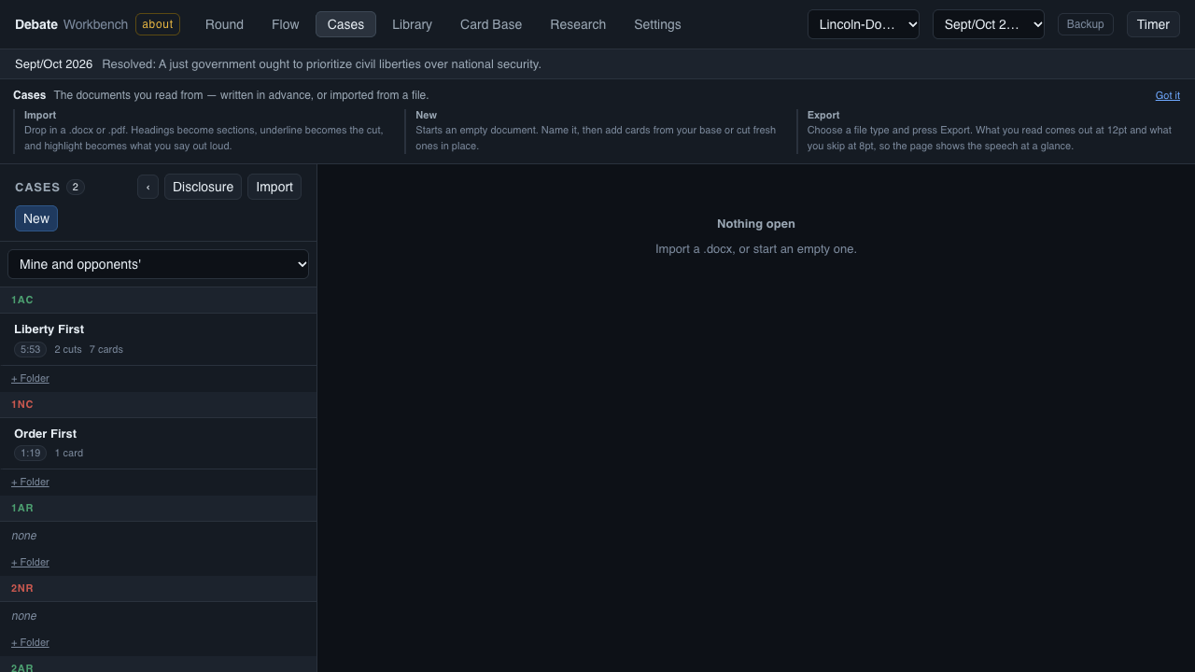Collapse the Cases sidebar with the chevron button
This screenshot has height=672, width=1195.
(148, 187)
